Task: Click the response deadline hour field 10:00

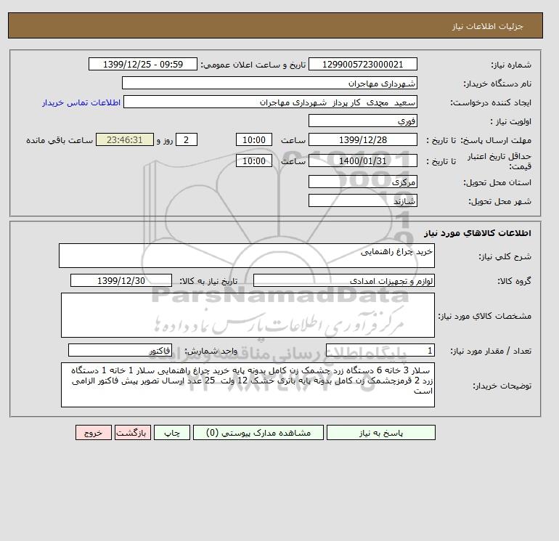Action: (254, 140)
